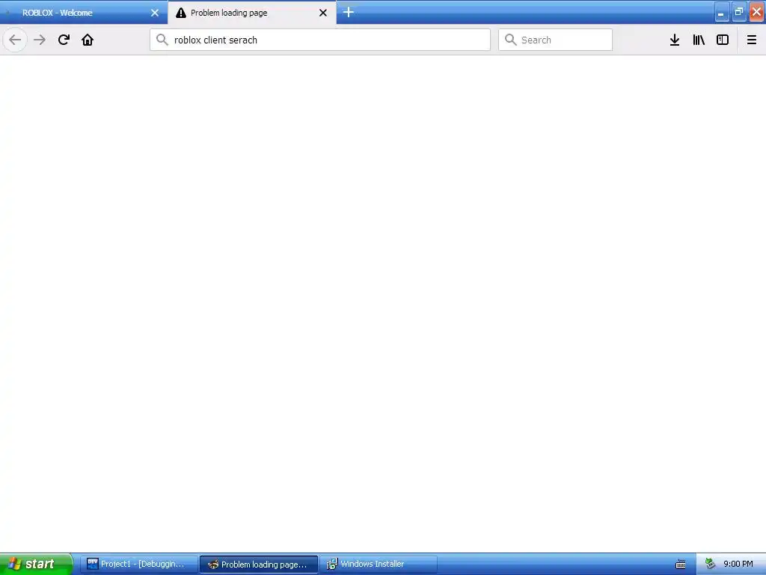The height and width of the screenshot is (575, 766).
Task: Select Problem loading page taskbar button
Action: pyautogui.click(x=259, y=565)
